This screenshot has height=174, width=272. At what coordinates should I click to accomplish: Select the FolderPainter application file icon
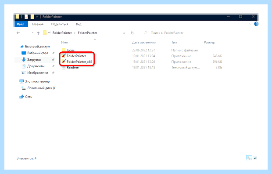[x=64, y=56]
